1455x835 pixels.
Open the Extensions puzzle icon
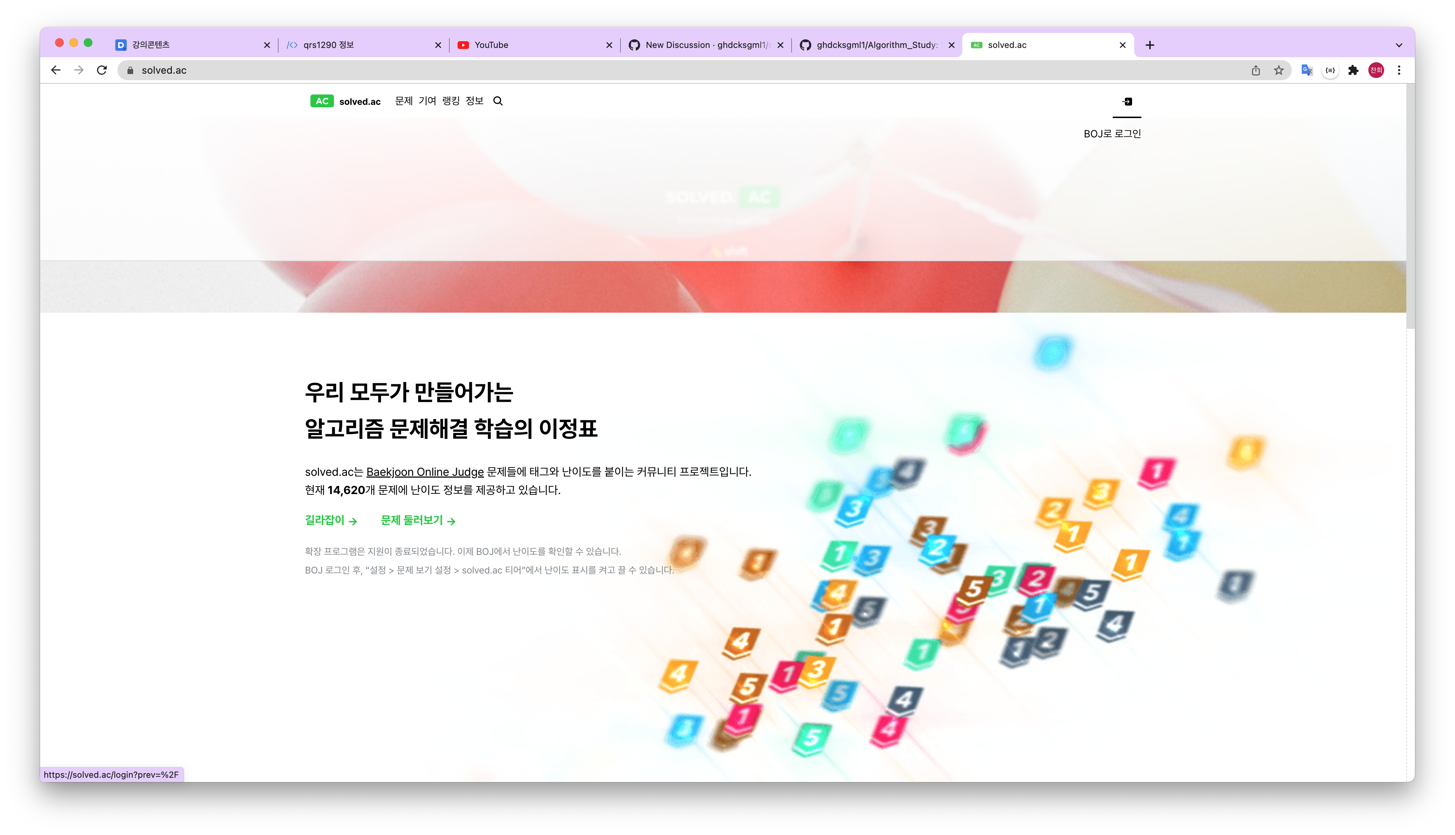[x=1353, y=70]
